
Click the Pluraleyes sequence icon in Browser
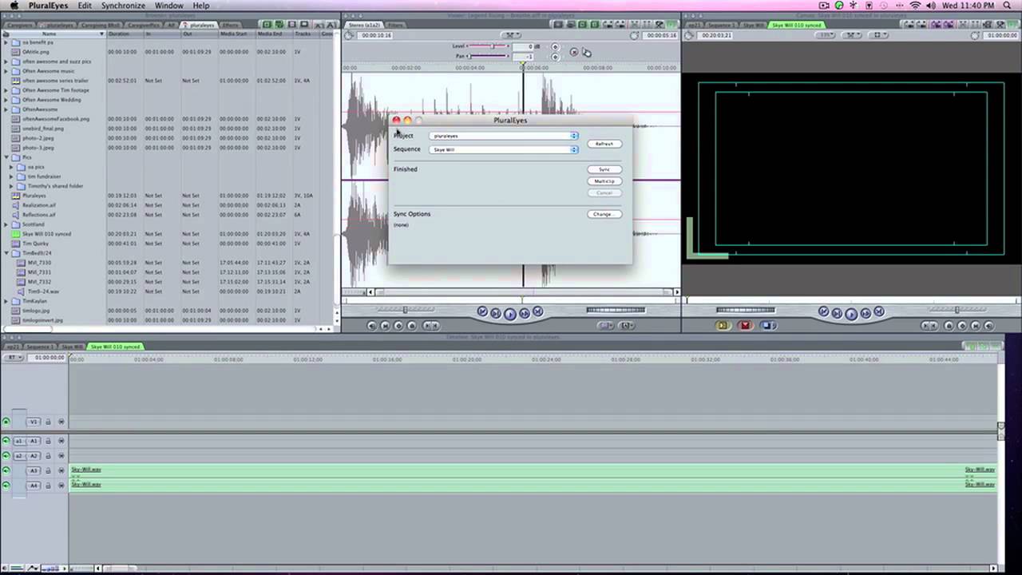point(16,196)
